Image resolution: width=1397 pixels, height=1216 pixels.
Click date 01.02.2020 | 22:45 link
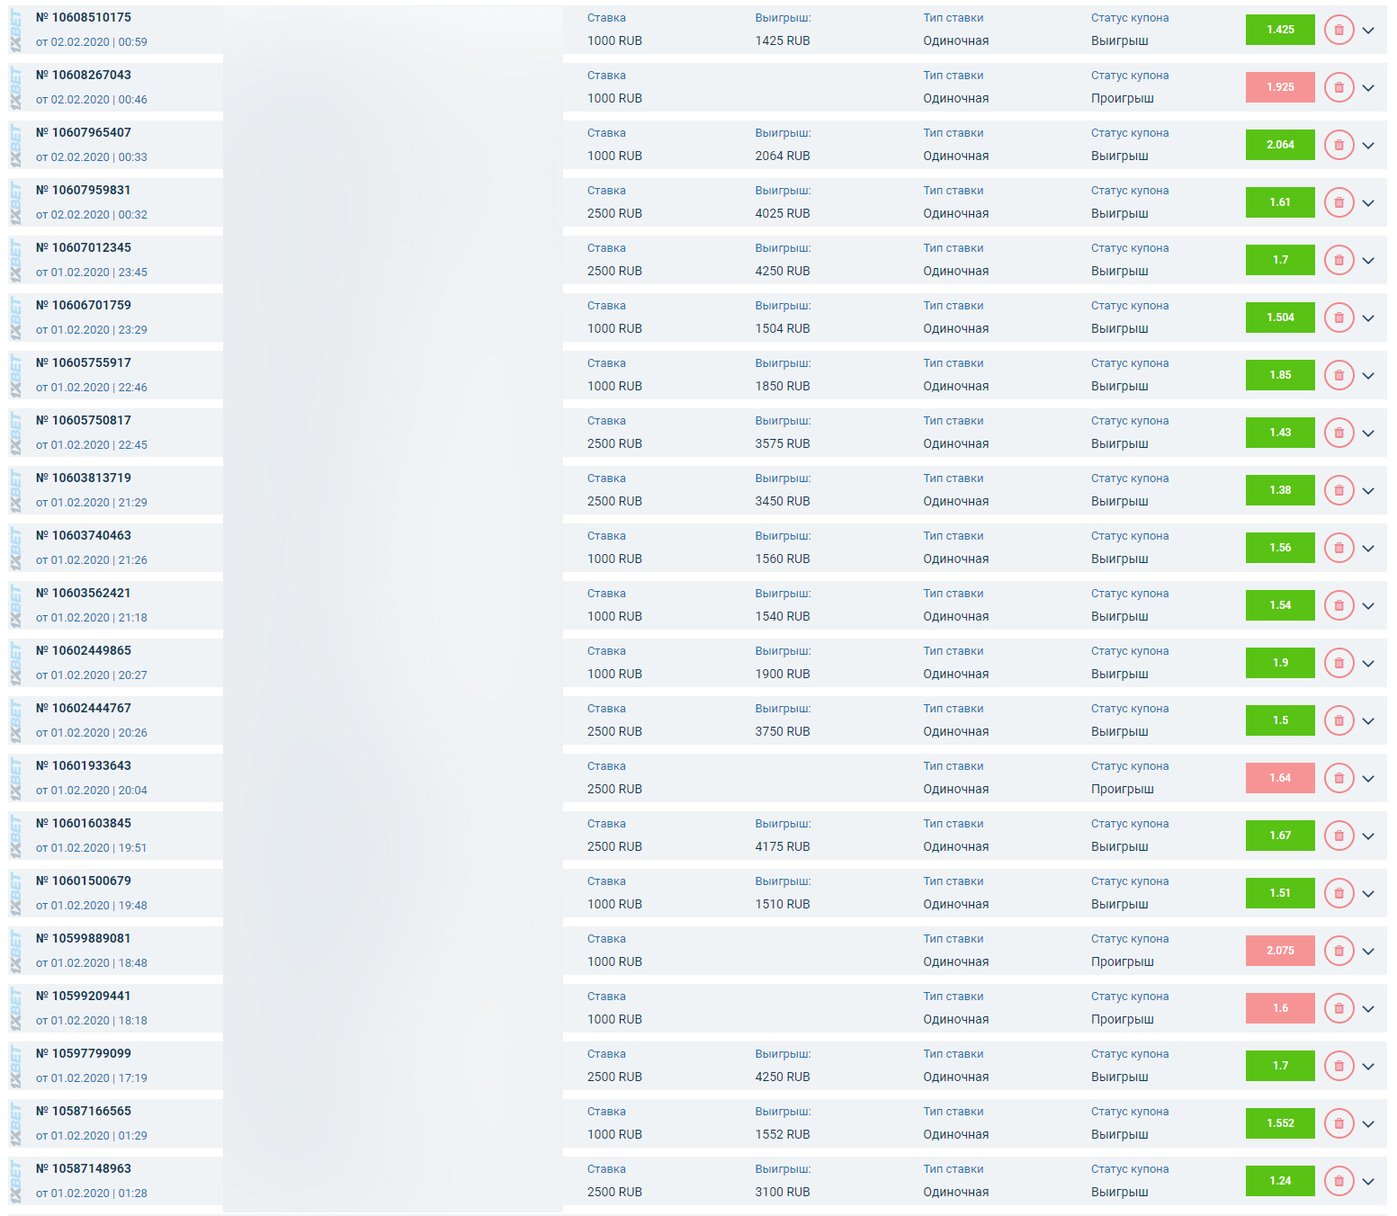(x=92, y=445)
